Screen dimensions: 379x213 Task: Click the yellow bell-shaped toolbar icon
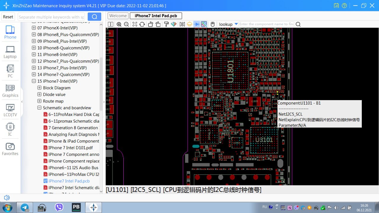(x=189, y=24)
